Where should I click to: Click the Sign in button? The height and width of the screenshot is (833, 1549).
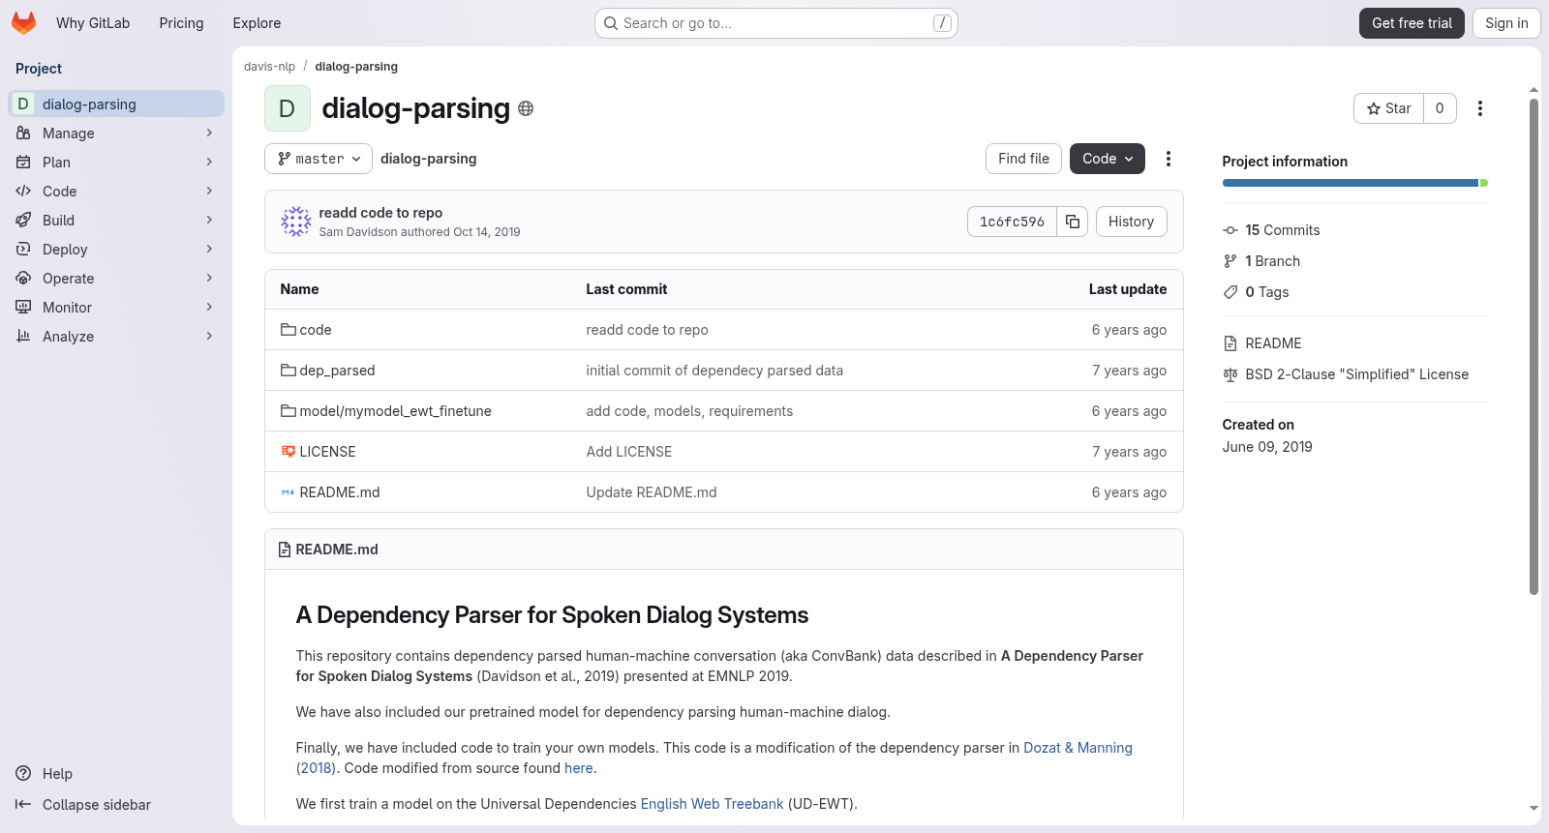(x=1506, y=23)
